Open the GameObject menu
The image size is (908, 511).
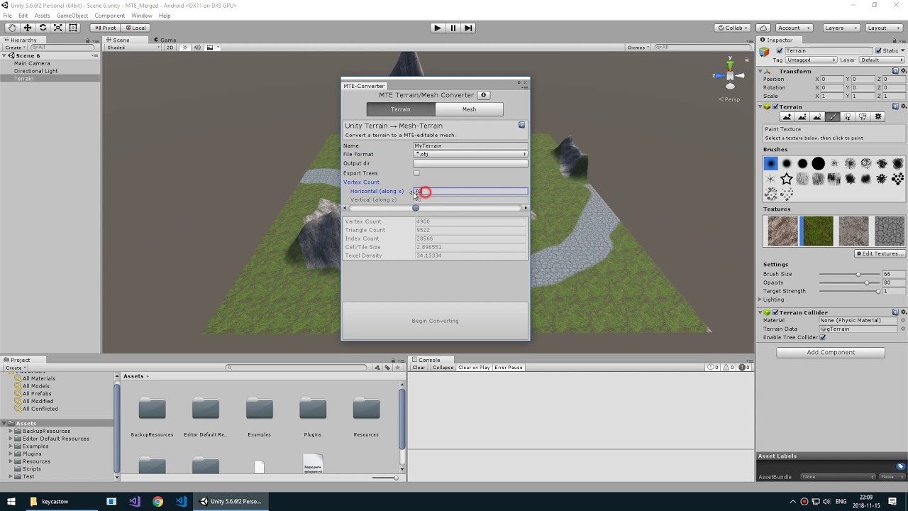[72, 15]
